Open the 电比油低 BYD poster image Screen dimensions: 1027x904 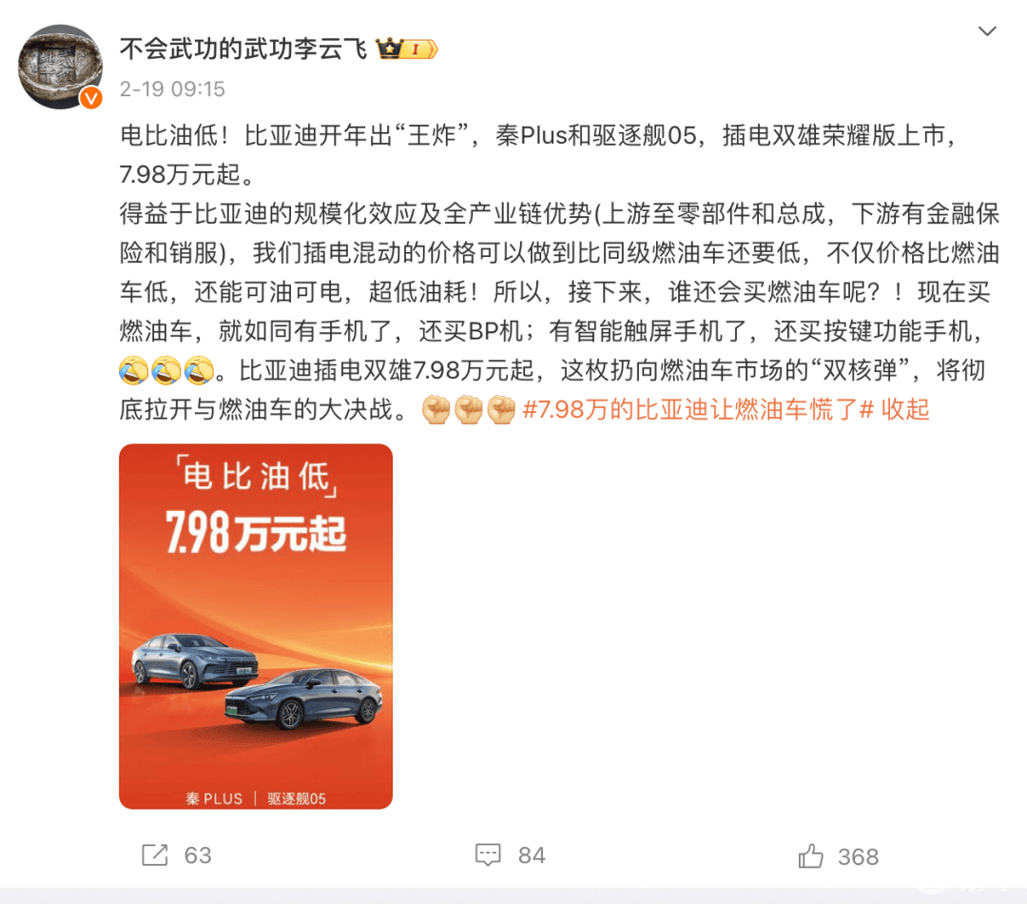(256, 626)
